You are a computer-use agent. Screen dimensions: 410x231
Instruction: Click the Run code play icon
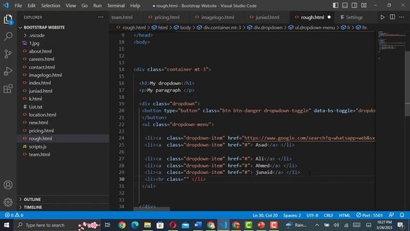click(382, 17)
